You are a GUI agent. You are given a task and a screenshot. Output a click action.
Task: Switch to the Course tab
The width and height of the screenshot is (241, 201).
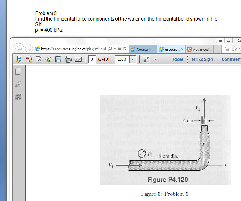point(146,48)
